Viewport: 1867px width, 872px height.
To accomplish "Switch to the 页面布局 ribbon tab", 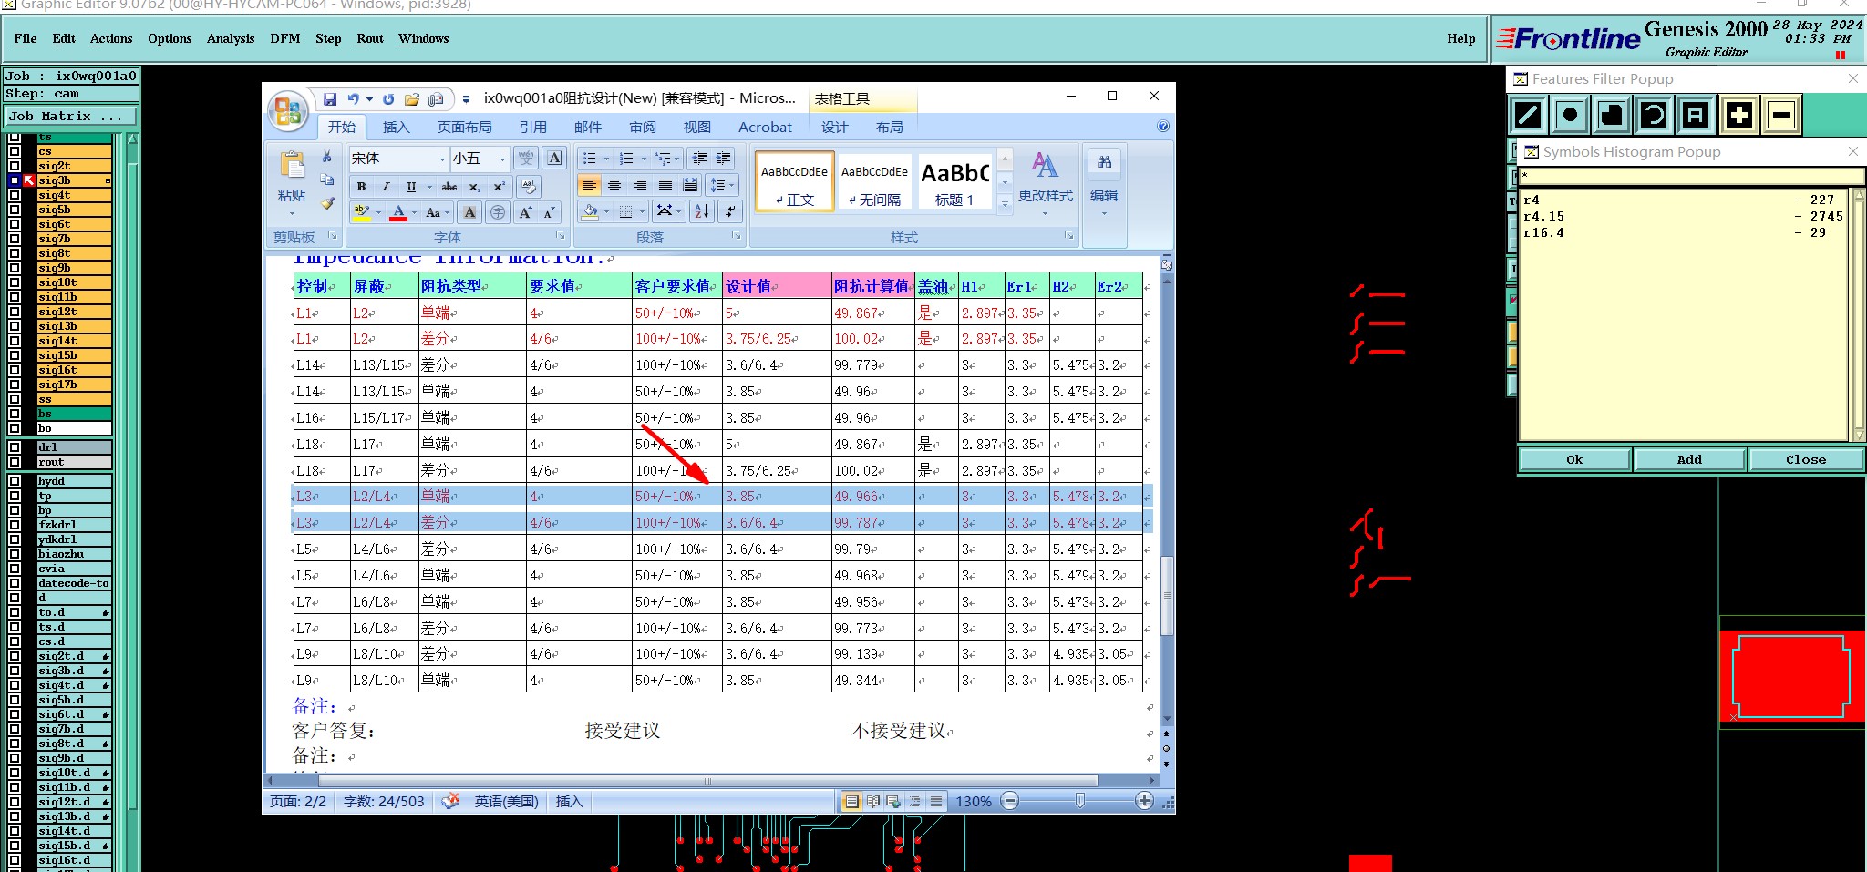I will (465, 127).
